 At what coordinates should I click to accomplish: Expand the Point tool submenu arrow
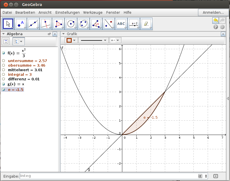[x=25, y=28]
